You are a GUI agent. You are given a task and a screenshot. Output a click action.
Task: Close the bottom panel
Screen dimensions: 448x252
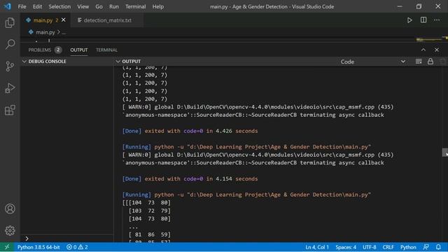437,50
